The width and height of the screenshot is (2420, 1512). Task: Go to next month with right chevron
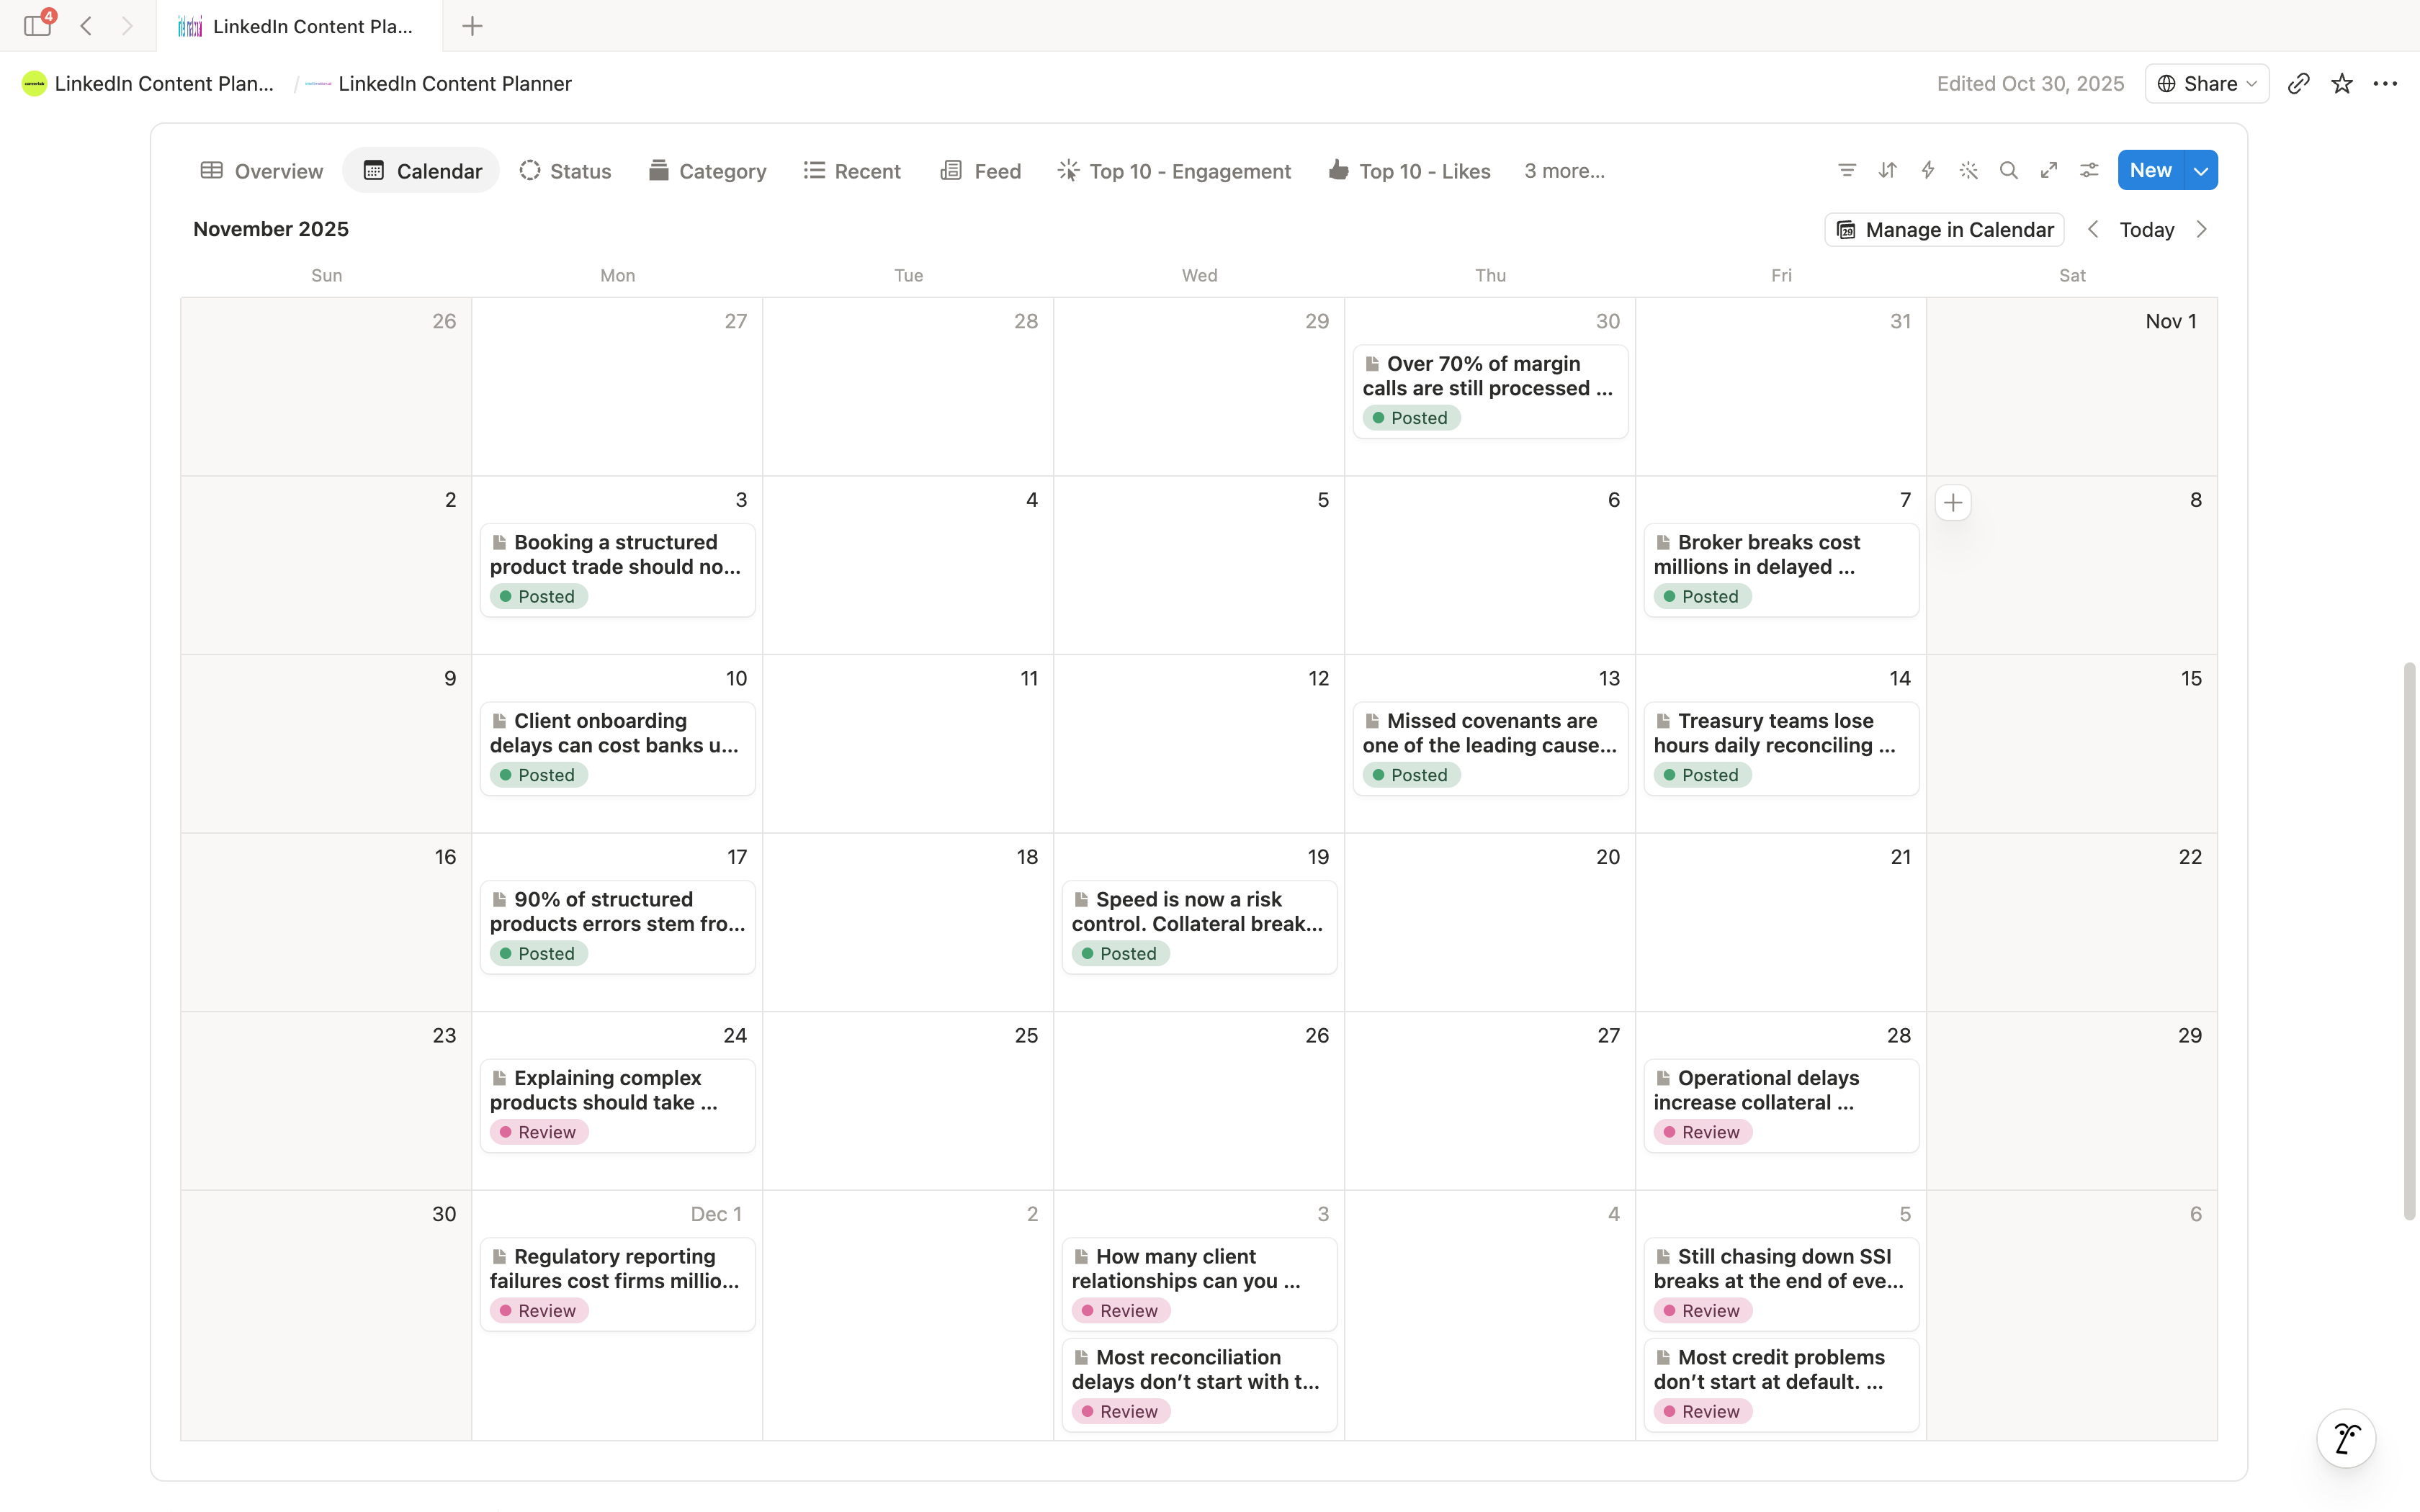(2202, 230)
